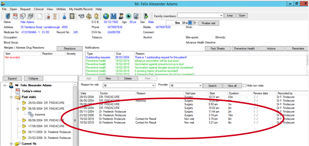Click the Delete button above visits list
Image resolution: width=309 pixels, height=146 pixels.
click(x=128, y=78)
